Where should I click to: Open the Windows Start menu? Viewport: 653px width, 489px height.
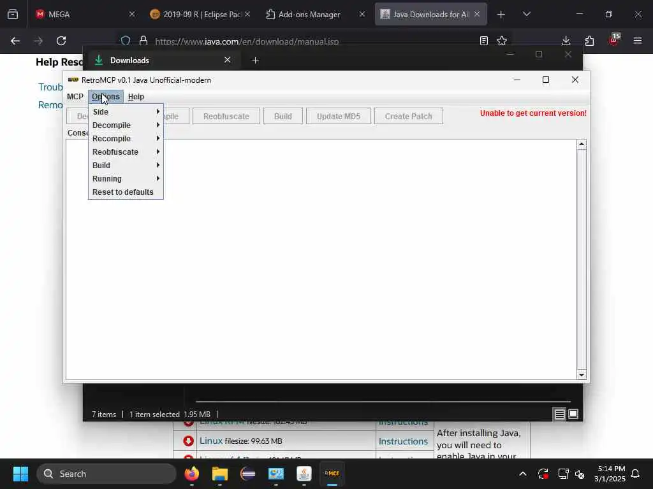click(20, 474)
